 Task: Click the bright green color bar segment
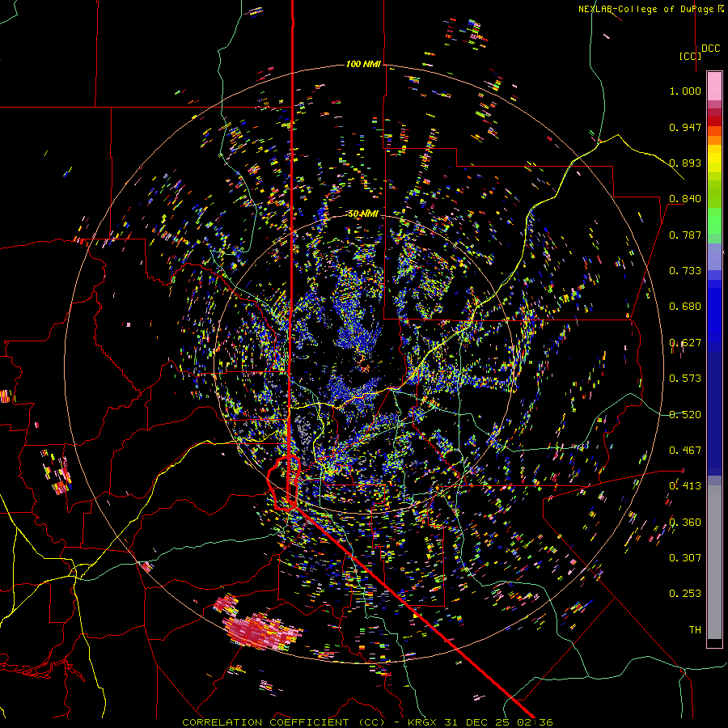pos(714,221)
